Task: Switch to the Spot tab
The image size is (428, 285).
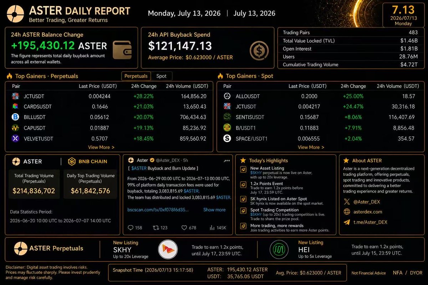Action: point(161,76)
